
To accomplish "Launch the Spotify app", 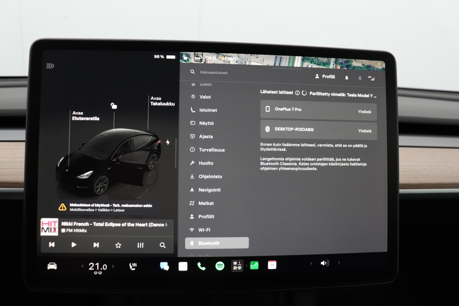I will coord(220,266).
